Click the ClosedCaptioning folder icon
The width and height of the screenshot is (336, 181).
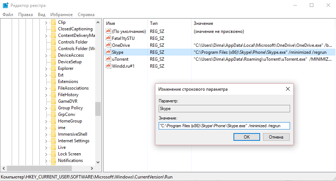click(53, 29)
